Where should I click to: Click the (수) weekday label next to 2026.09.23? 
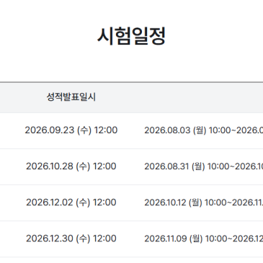click(84, 130)
